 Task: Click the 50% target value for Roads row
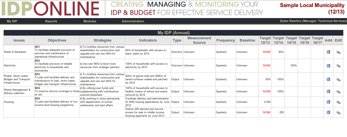coord(268,79)
